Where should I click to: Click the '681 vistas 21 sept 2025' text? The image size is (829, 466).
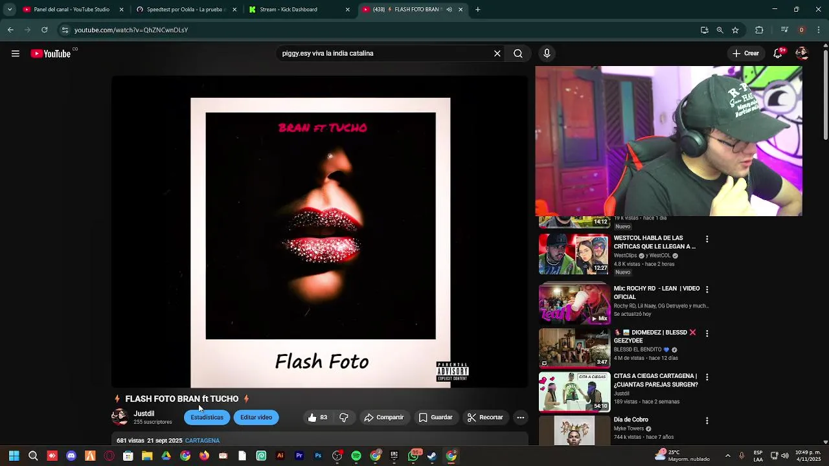(150, 441)
